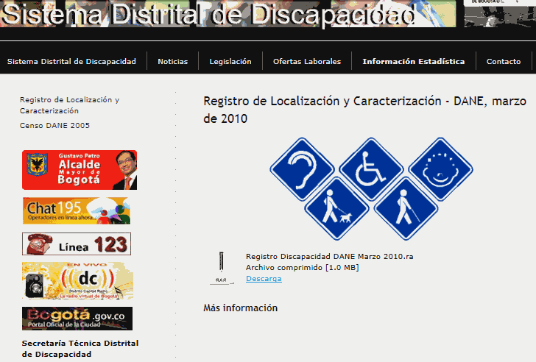
Task: Open the Chat 195 banner
Action: tap(76, 211)
